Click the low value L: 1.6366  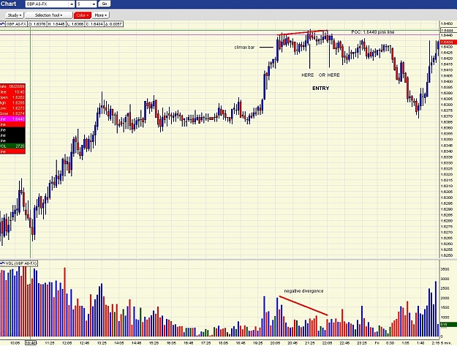tap(75, 24)
